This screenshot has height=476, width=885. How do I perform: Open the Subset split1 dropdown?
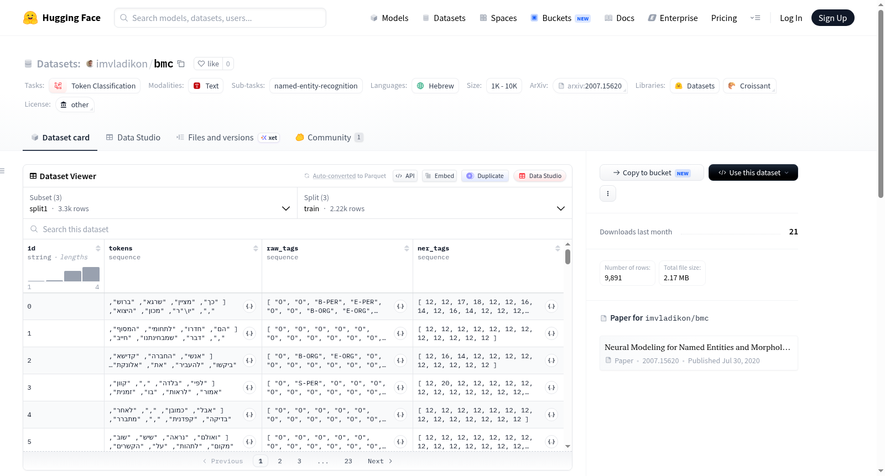tap(160, 203)
